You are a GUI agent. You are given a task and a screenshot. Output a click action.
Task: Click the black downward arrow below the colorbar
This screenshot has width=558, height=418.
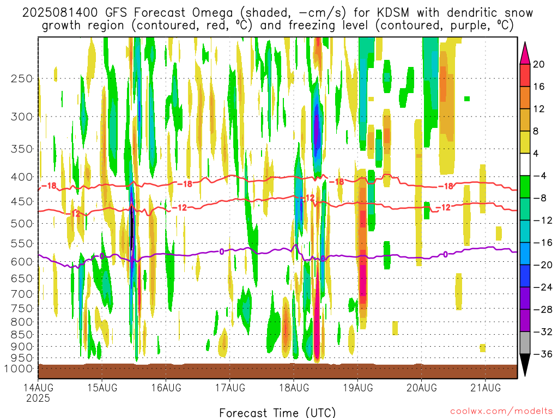tap(525, 365)
